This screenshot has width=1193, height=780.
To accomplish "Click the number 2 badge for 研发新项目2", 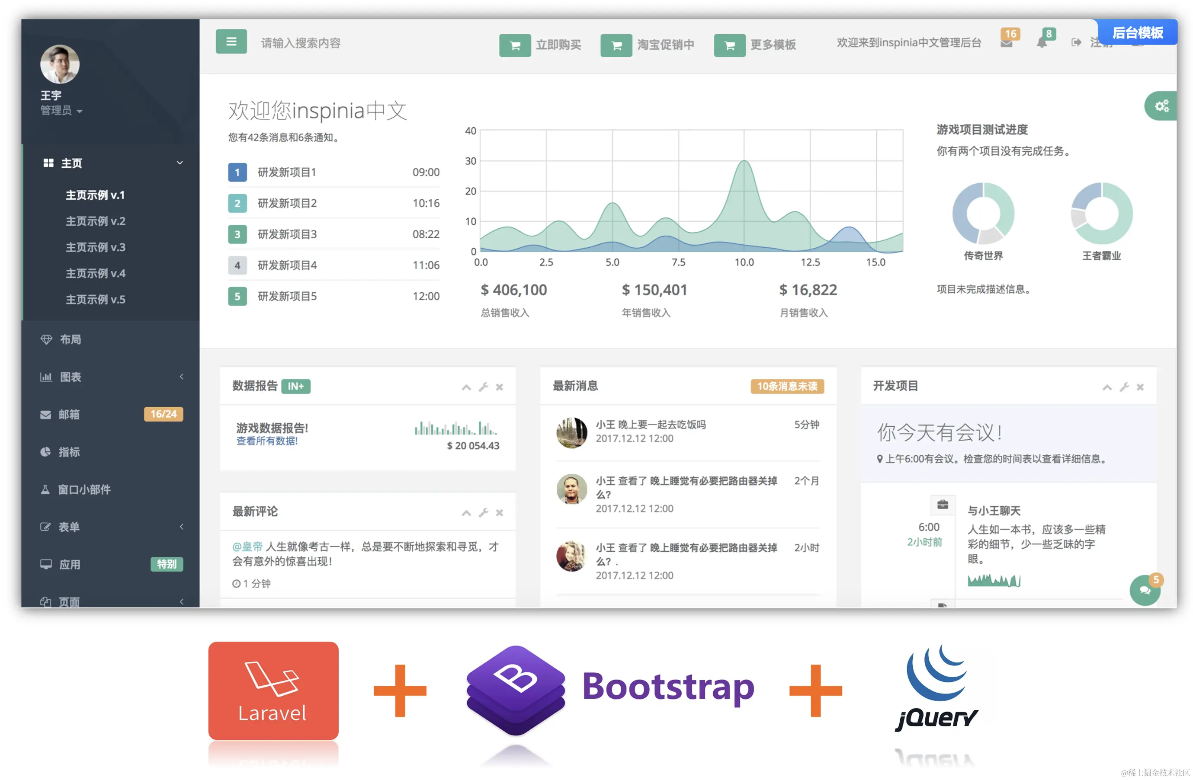I will point(237,203).
